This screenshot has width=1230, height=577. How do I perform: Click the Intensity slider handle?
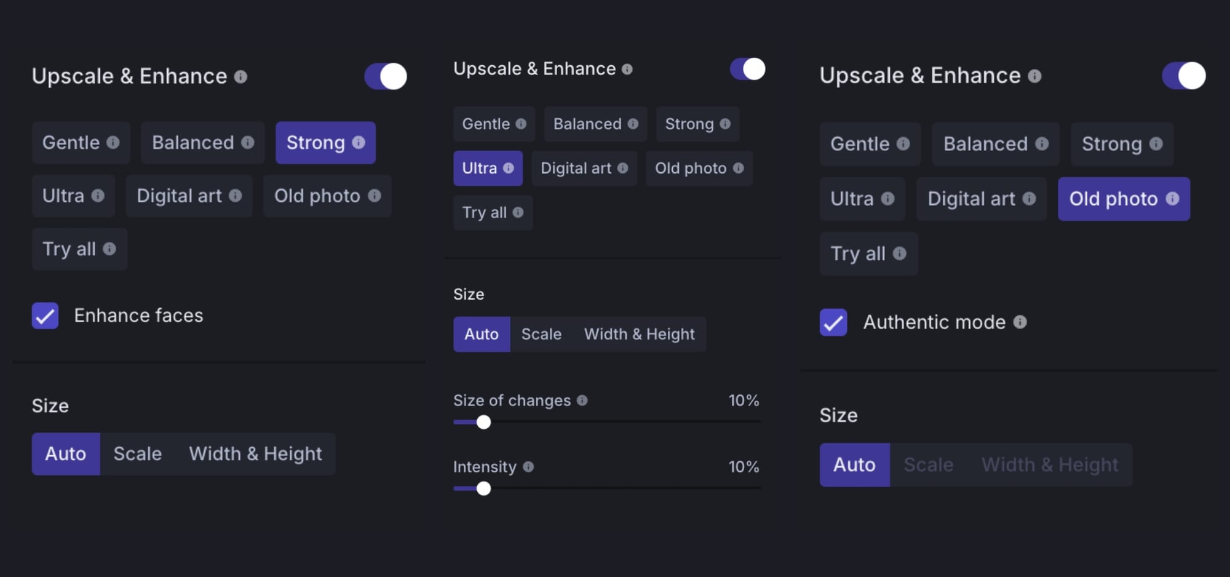point(484,488)
